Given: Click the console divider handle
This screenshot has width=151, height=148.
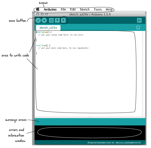Looking at the screenshot, I should [x=90, y=117].
